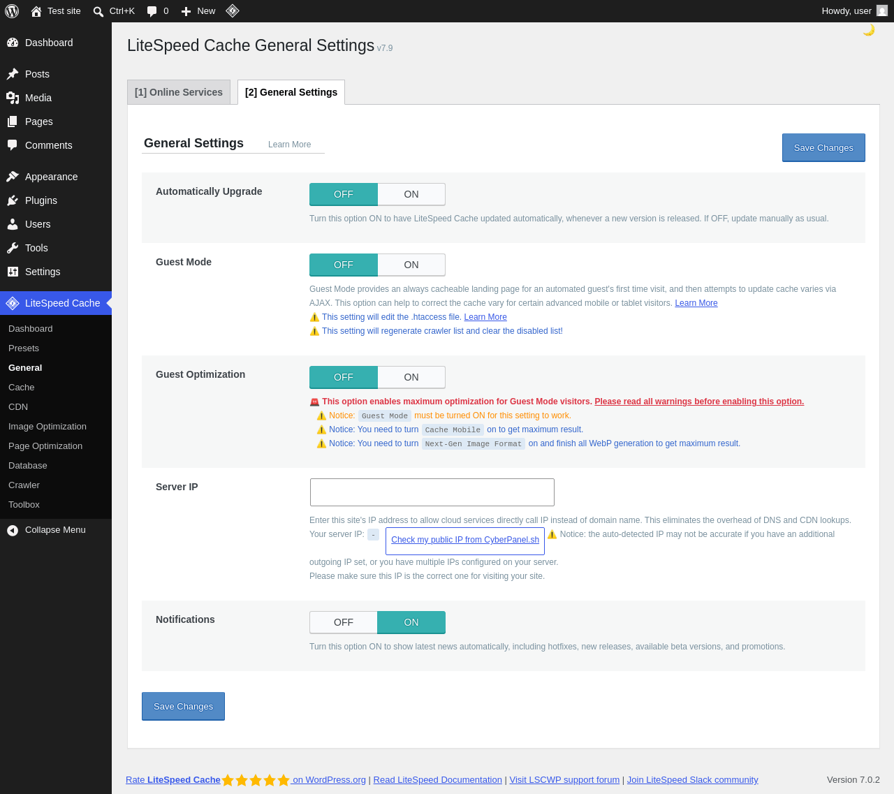Image resolution: width=894 pixels, height=794 pixels.
Task: Rate LiteSpeed Cache on WordPress.org
Action: 246,780
